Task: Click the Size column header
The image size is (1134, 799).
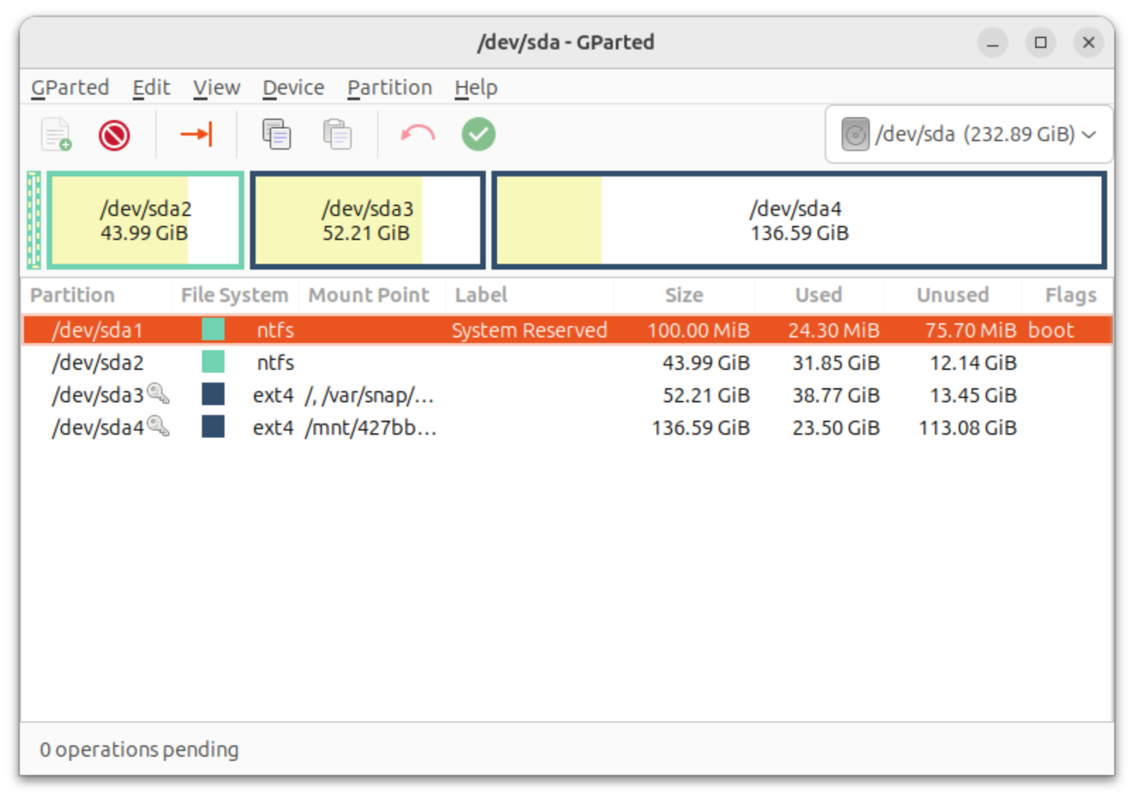Action: (x=683, y=295)
